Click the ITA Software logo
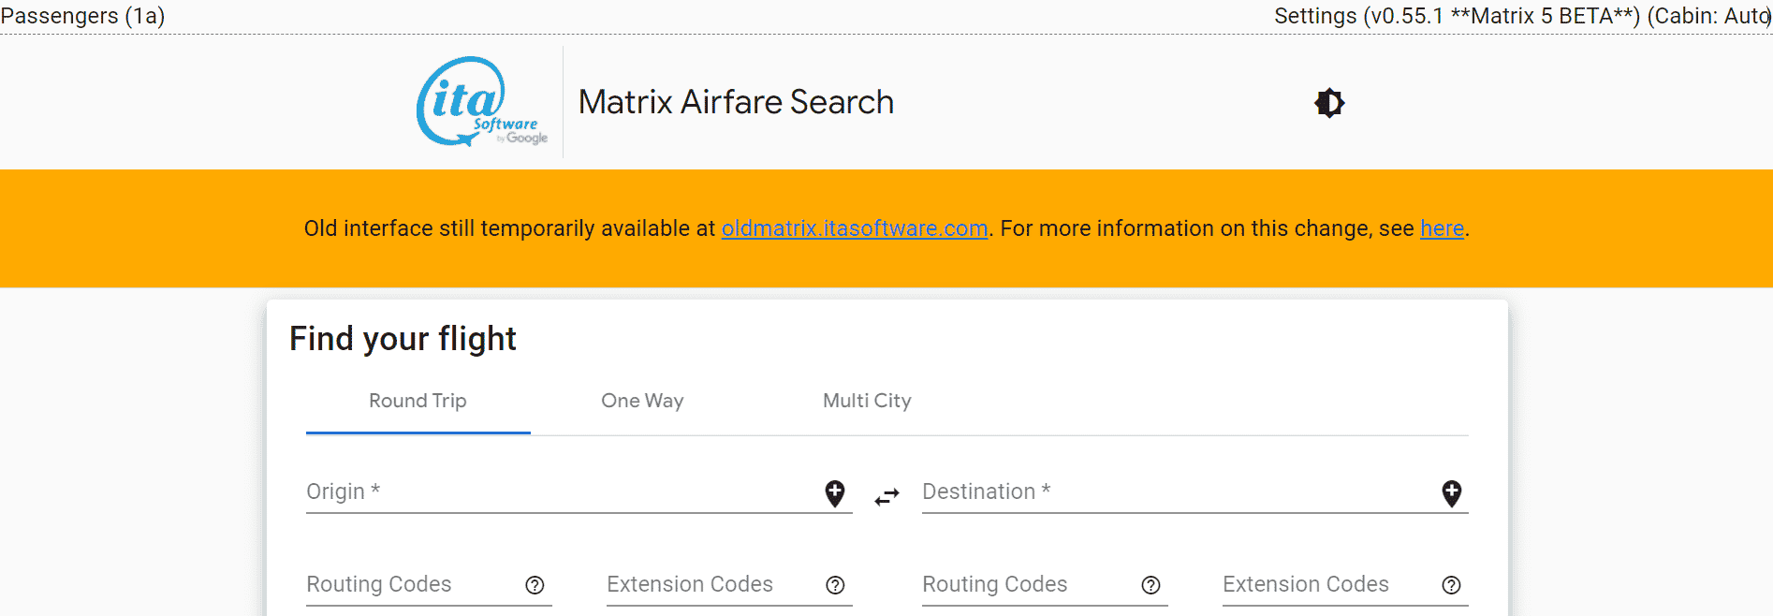The width and height of the screenshot is (1773, 616). pyautogui.click(x=481, y=102)
